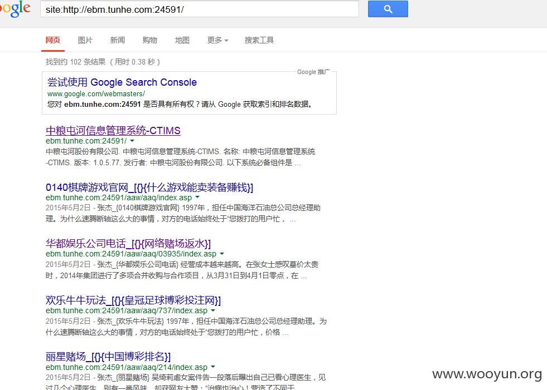Click URL text ebm.tunhe.com:24591/aaw/aaq/214/index.asp

coord(127,367)
